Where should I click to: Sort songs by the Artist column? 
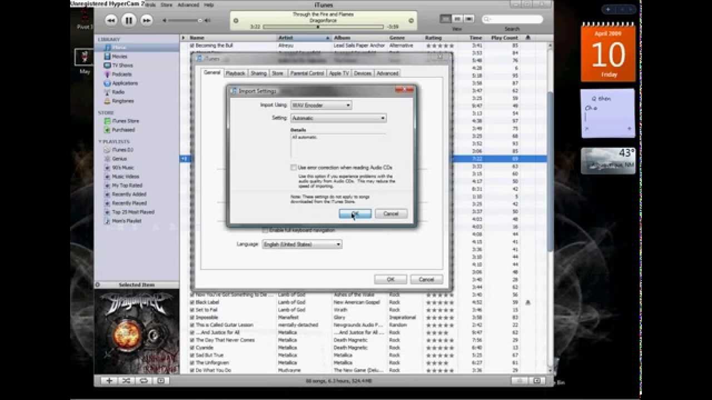pyautogui.click(x=304, y=38)
